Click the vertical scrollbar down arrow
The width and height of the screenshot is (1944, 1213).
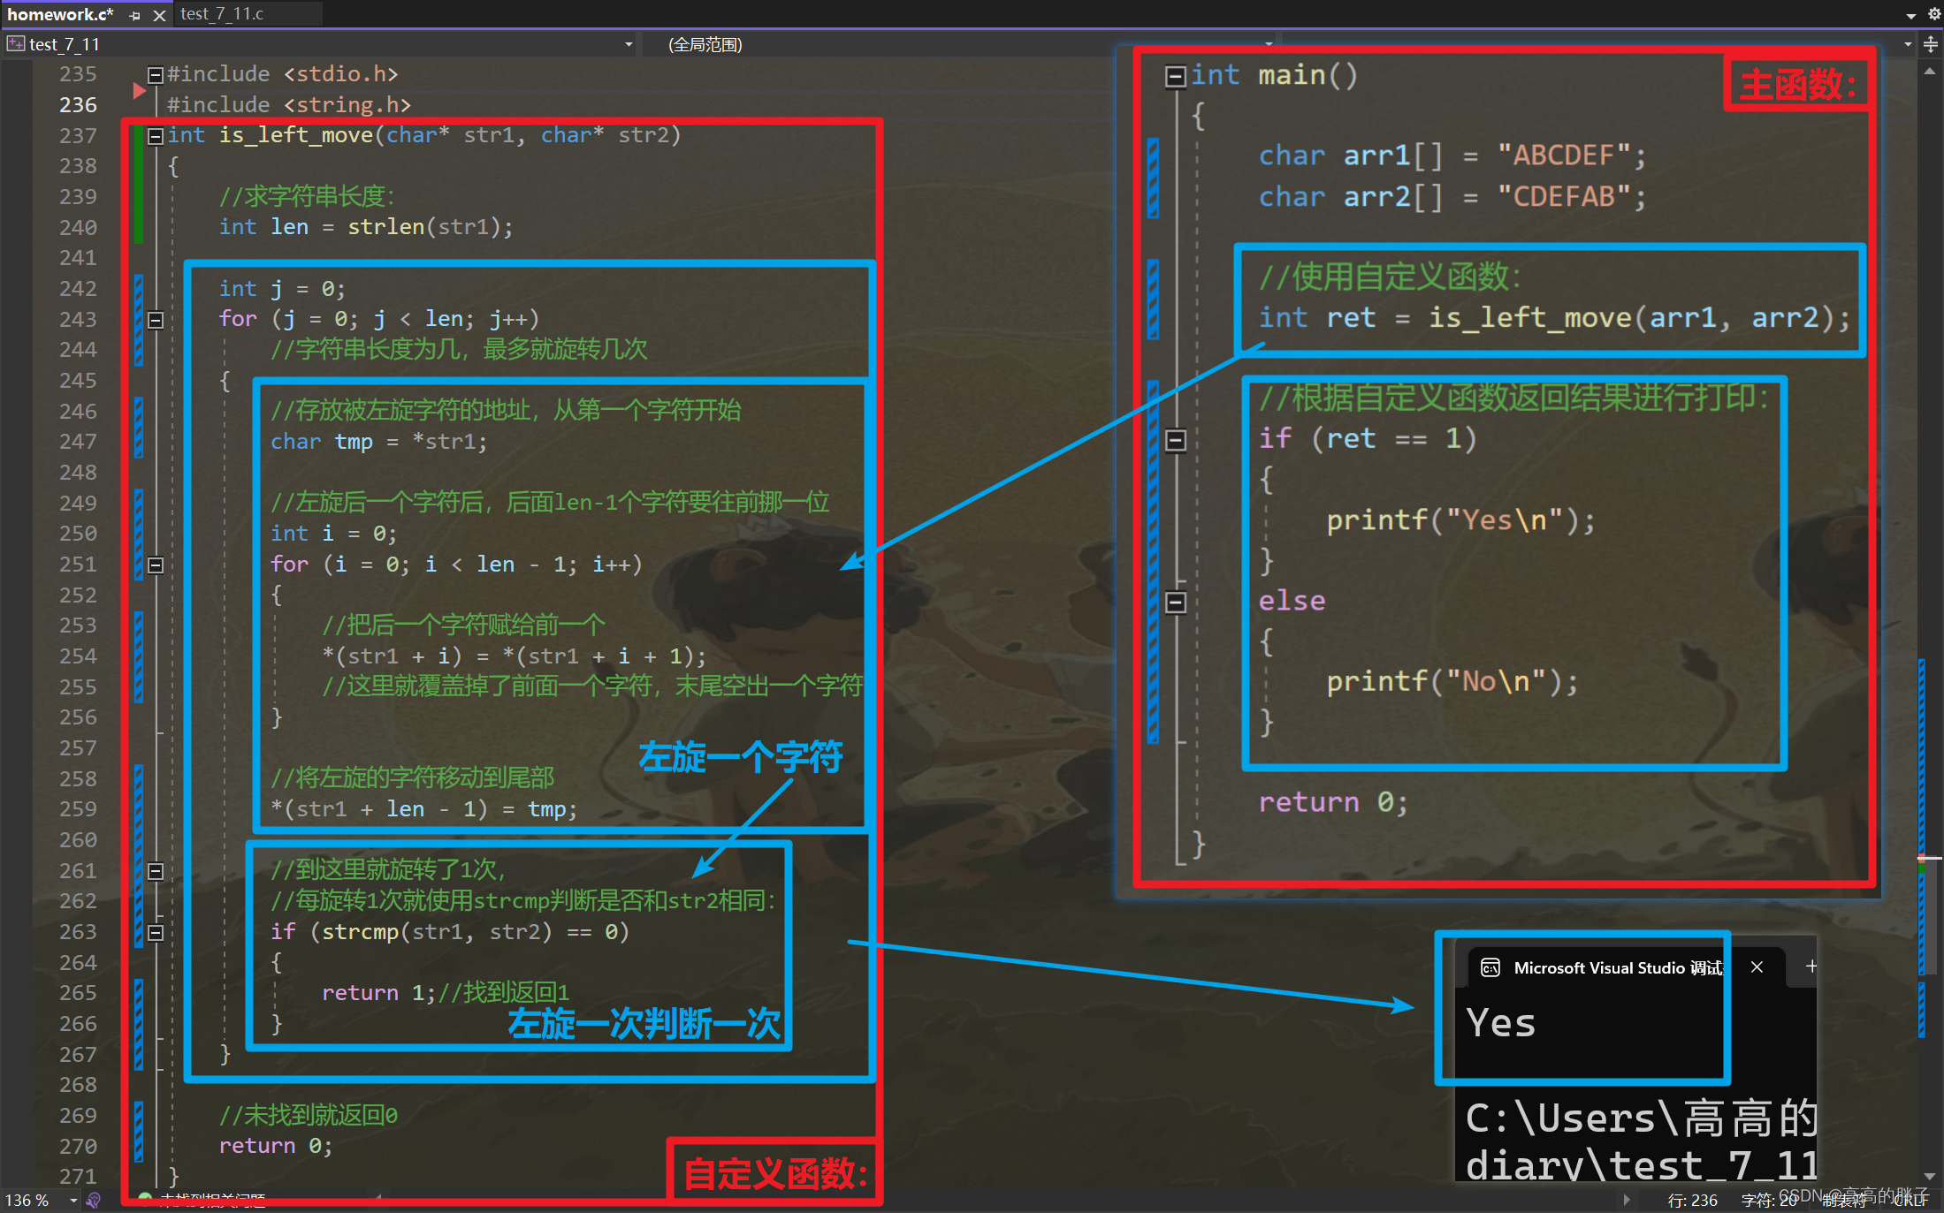[1931, 1176]
